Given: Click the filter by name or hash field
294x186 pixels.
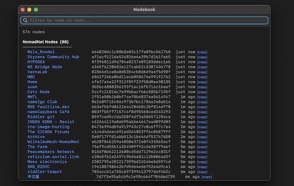Looking at the screenshot, I should pos(144,20).
